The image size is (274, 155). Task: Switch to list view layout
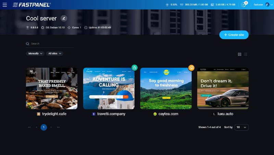[x=246, y=54]
